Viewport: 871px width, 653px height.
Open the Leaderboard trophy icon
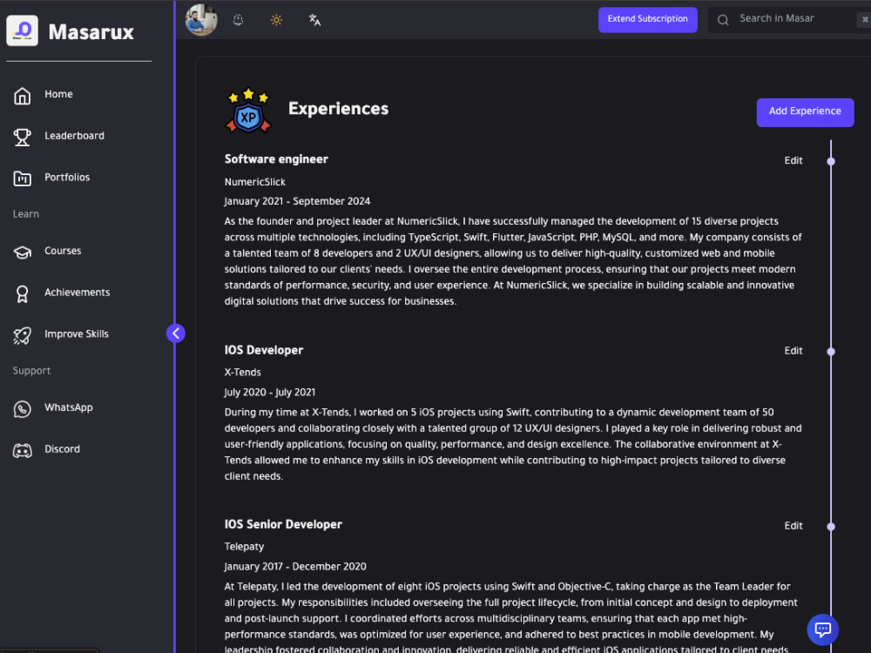(23, 137)
